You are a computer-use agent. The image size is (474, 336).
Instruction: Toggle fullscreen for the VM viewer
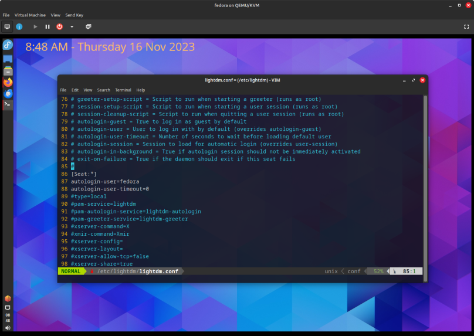tap(466, 26)
